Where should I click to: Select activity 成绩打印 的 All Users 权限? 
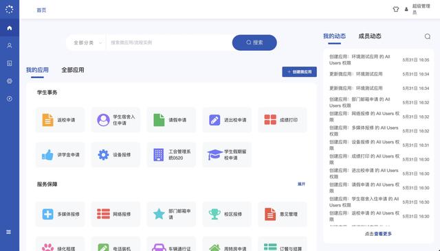click(x=379, y=160)
